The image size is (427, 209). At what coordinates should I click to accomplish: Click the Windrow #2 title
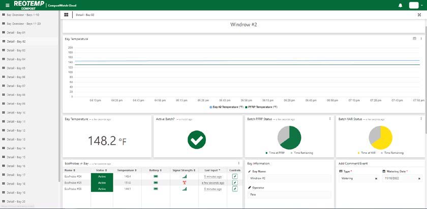click(x=243, y=25)
